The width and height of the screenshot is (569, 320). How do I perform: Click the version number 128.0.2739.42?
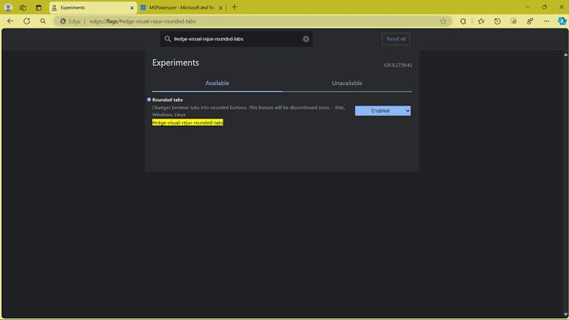click(397, 65)
